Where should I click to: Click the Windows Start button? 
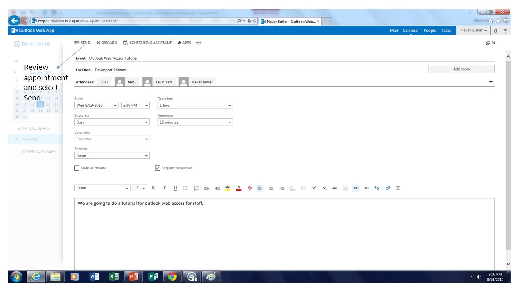[x=16, y=277]
